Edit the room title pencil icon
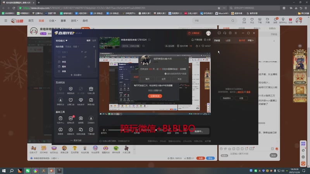The width and height of the screenshot is (310, 174). [x=150, y=40]
